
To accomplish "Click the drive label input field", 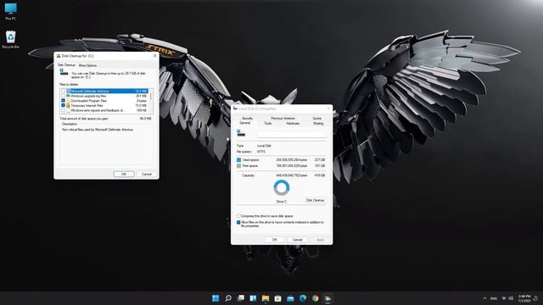I will [291, 135].
